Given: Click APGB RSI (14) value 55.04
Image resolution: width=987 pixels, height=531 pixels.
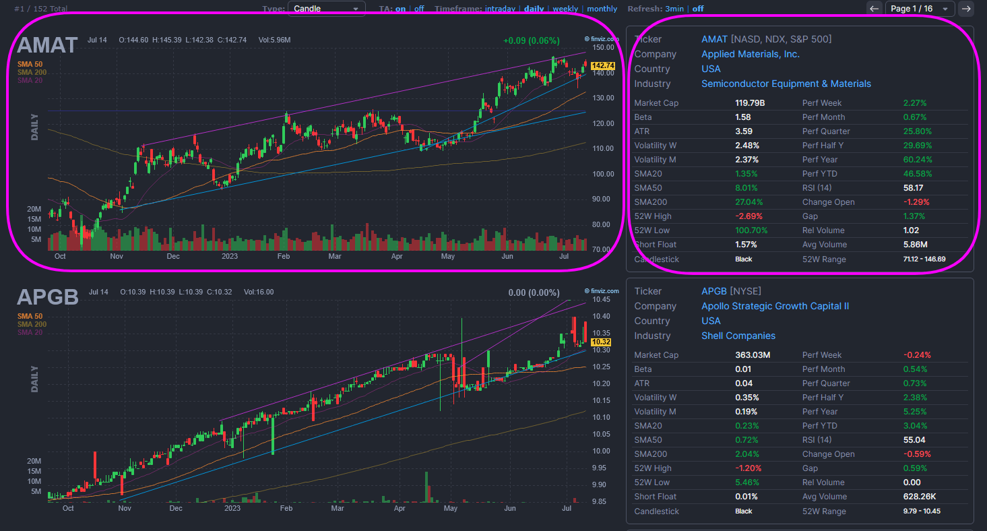Looking at the screenshot, I should (x=914, y=440).
